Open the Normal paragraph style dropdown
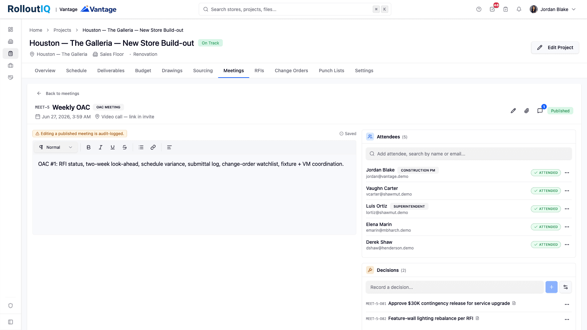Viewport: 587px width, 330px height. pos(56,147)
